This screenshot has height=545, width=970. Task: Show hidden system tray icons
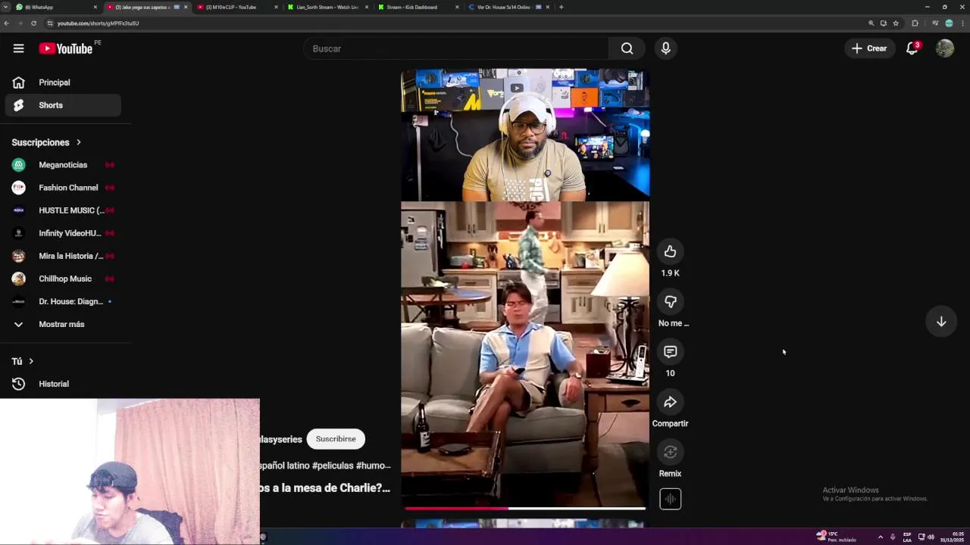[880, 537]
